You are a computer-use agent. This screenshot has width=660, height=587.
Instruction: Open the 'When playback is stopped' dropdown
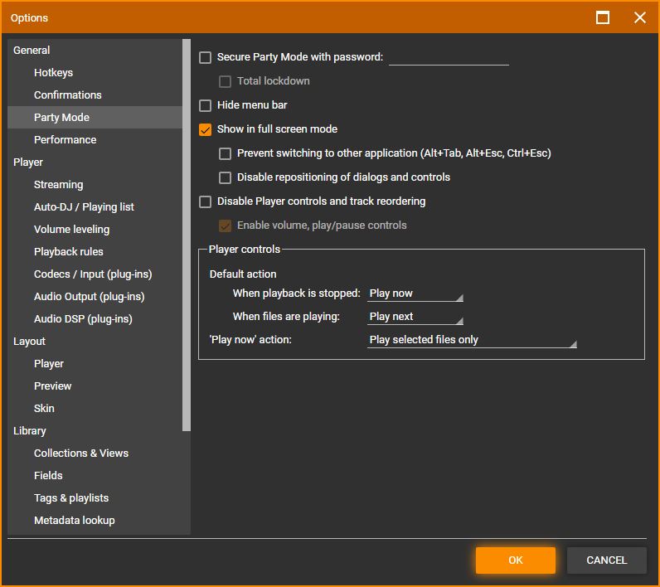415,293
